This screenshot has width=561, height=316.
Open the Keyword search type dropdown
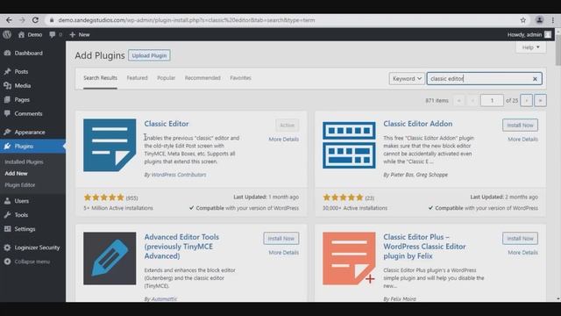coord(407,78)
